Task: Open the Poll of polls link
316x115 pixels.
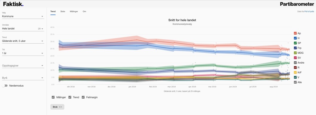Action: click(x=309, y=11)
